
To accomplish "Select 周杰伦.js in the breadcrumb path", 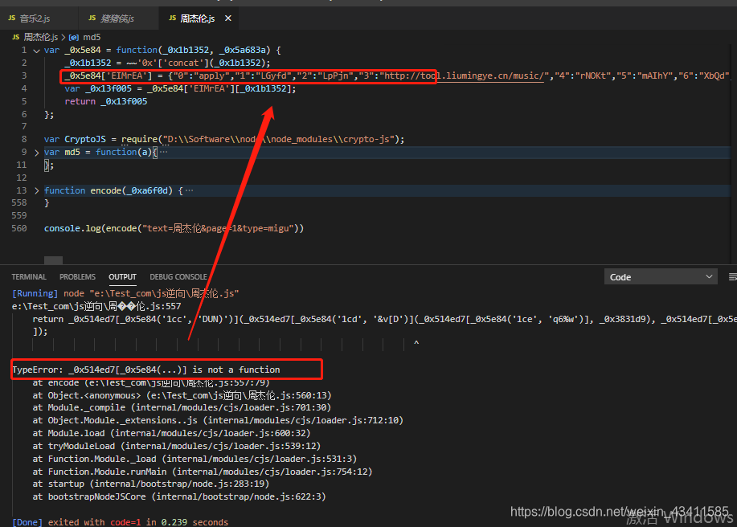I will [x=40, y=37].
